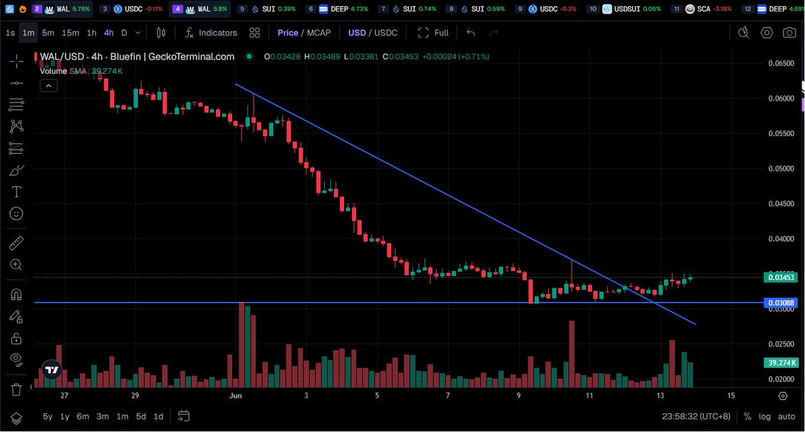Image resolution: width=805 pixels, height=432 pixels.
Task: Open the candlestick chart style selector
Action: [x=161, y=32]
